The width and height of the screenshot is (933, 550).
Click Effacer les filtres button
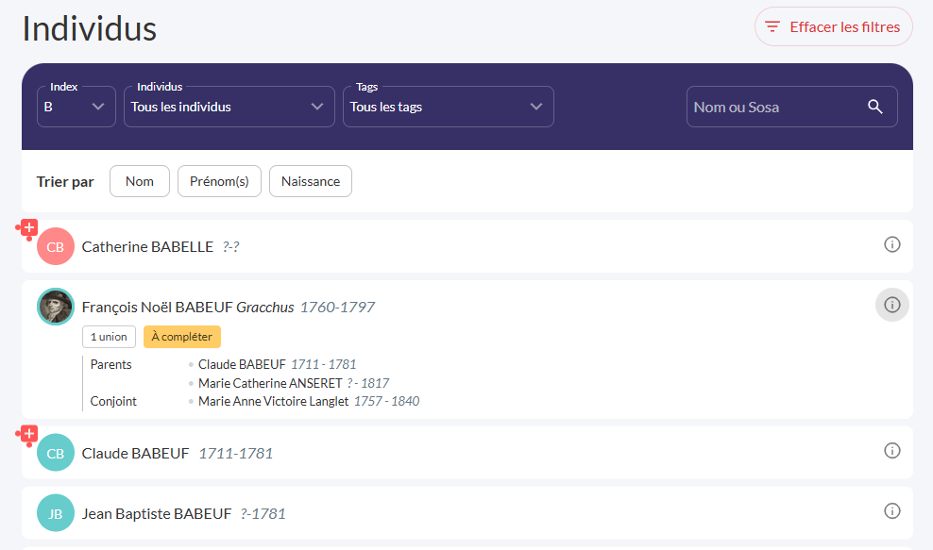[833, 26]
